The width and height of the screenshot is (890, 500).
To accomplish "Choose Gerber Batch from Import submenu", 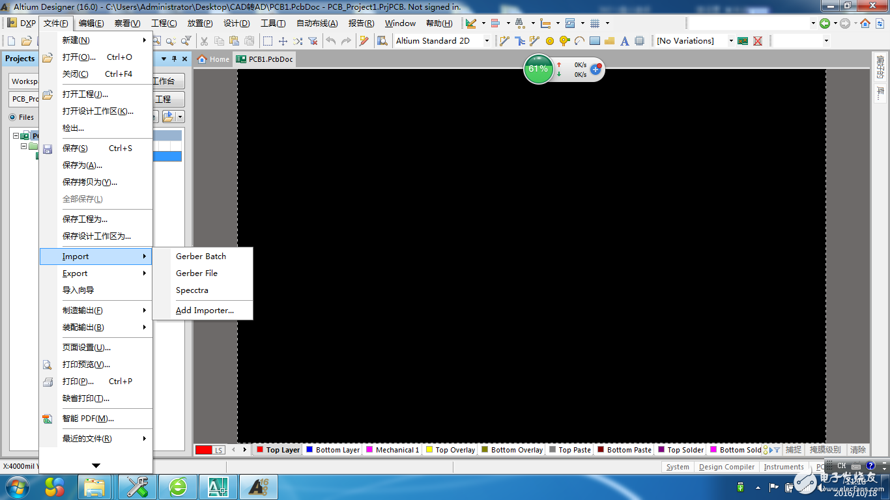I will 202,257.
